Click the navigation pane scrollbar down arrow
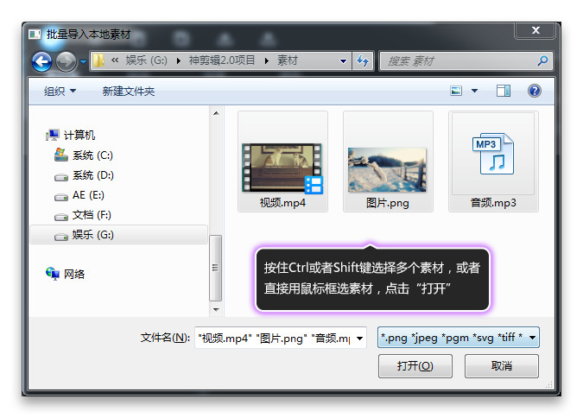This screenshot has height=418, width=583. [216, 309]
